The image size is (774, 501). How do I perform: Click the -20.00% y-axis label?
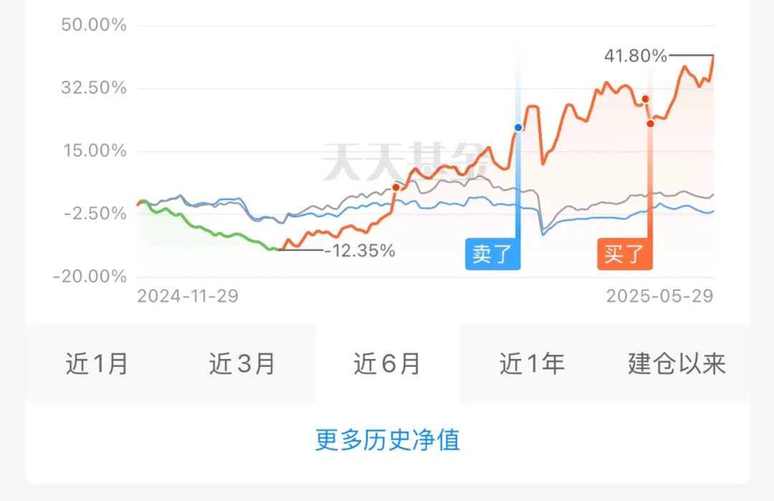coord(90,277)
